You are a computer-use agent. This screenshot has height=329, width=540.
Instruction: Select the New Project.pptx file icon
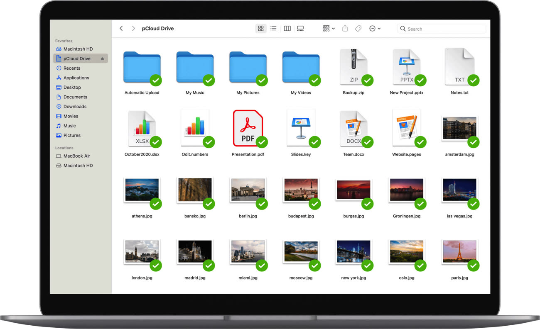[407, 67]
